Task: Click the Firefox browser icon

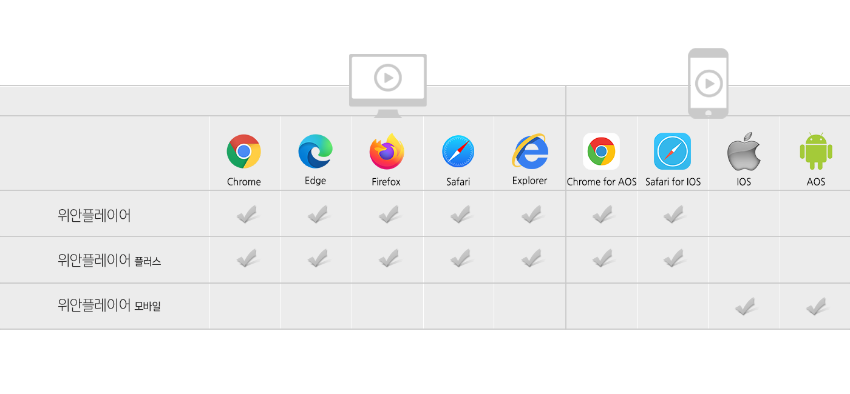Action: point(387,151)
